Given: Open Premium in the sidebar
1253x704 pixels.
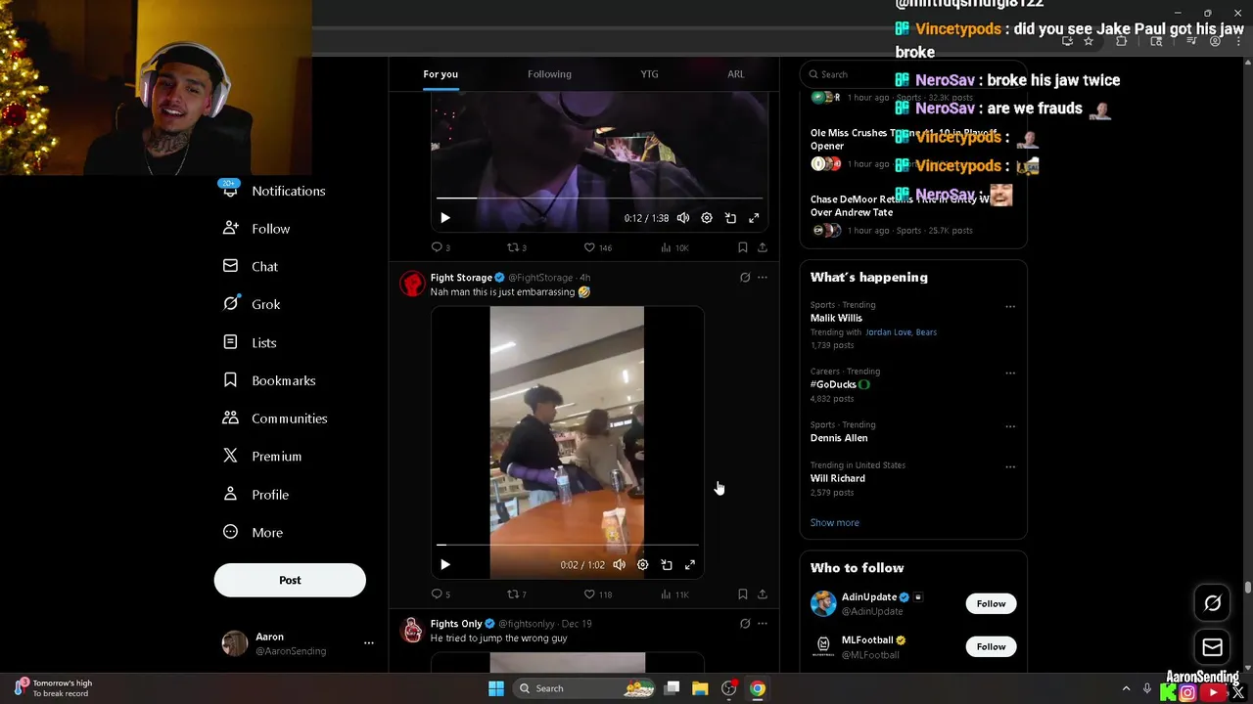Looking at the screenshot, I should [x=262, y=457].
